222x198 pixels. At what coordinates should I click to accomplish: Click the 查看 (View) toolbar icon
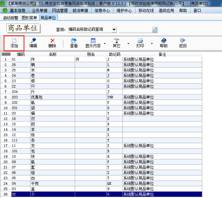74,41
